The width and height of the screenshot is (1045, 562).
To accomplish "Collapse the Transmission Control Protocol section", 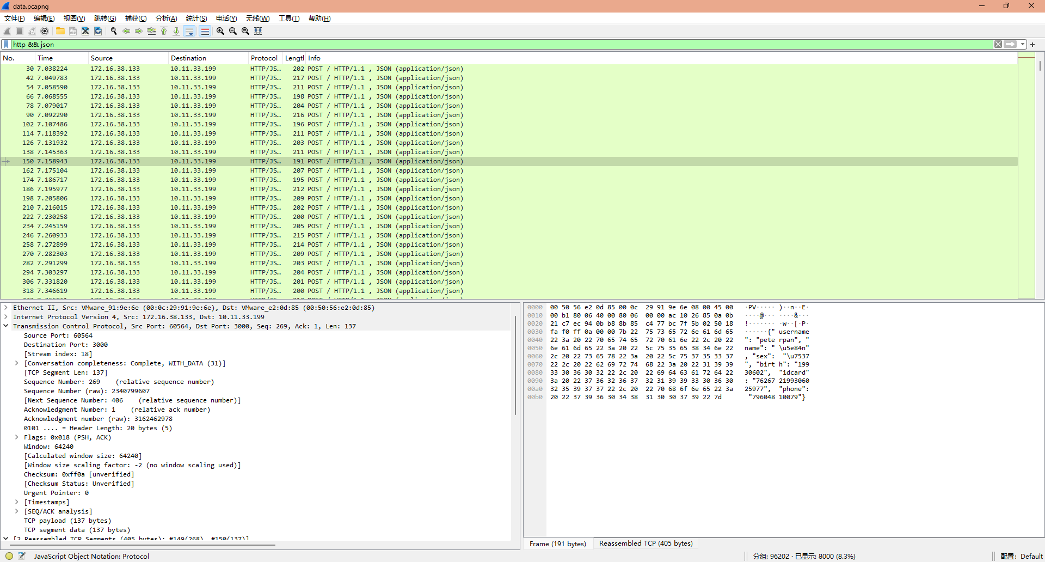I will point(6,326).
